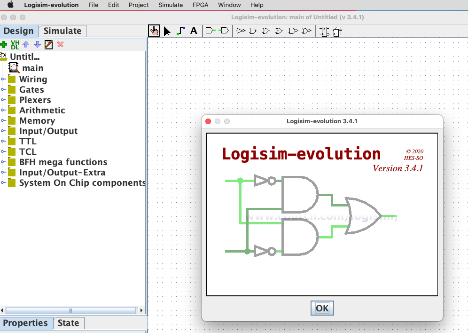The image size is (468, 333).
Task: Add an input pin component
Action: (210, 31)
